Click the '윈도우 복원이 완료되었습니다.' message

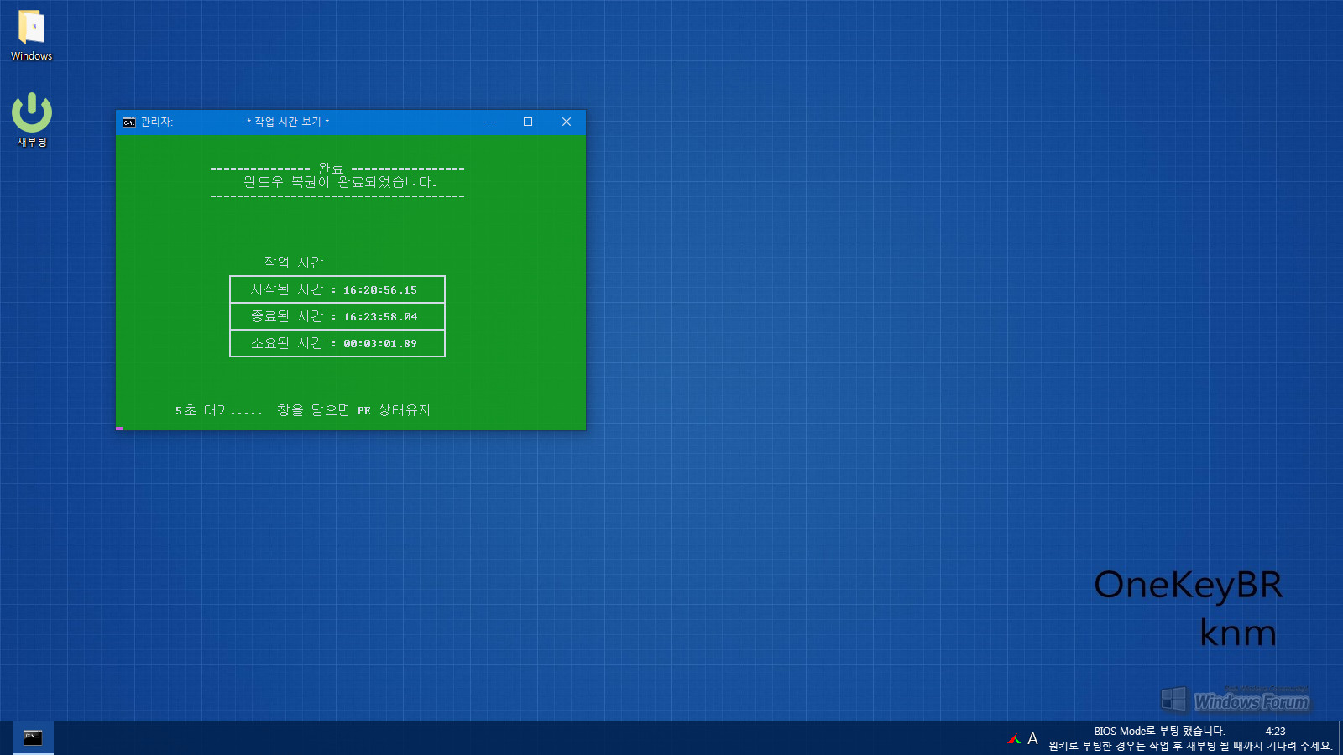point(340,181)
